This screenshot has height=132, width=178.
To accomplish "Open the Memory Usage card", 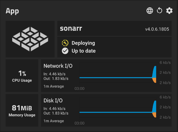I will coord(22,110).
